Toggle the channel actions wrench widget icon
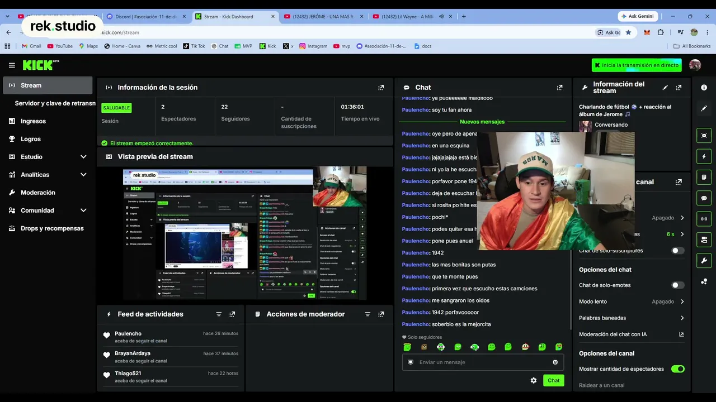The image size is (716, 402). [704, 260]
